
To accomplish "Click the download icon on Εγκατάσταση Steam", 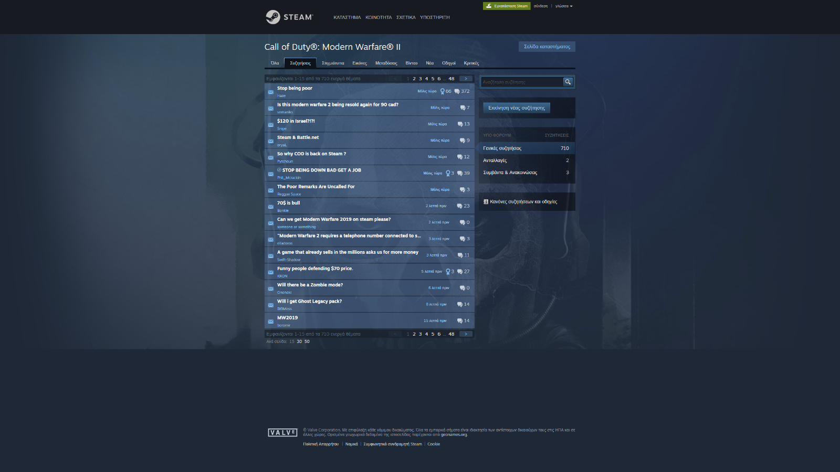I will point(489,6).
